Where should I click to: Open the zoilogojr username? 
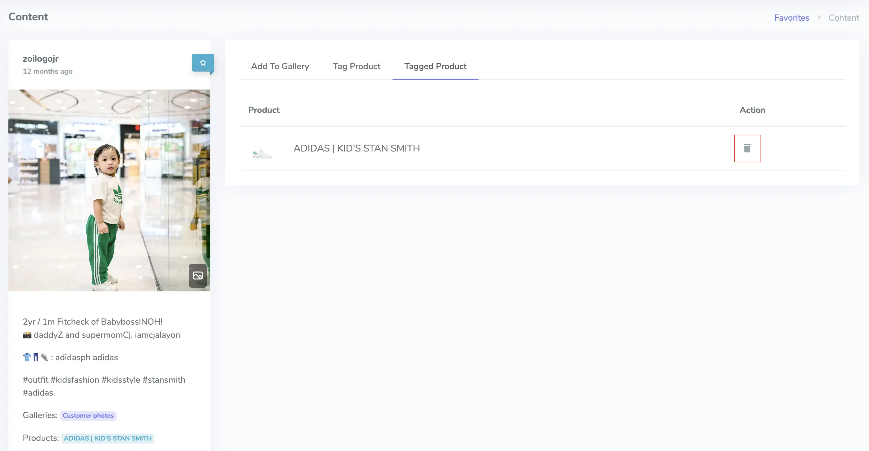(40, 58)
